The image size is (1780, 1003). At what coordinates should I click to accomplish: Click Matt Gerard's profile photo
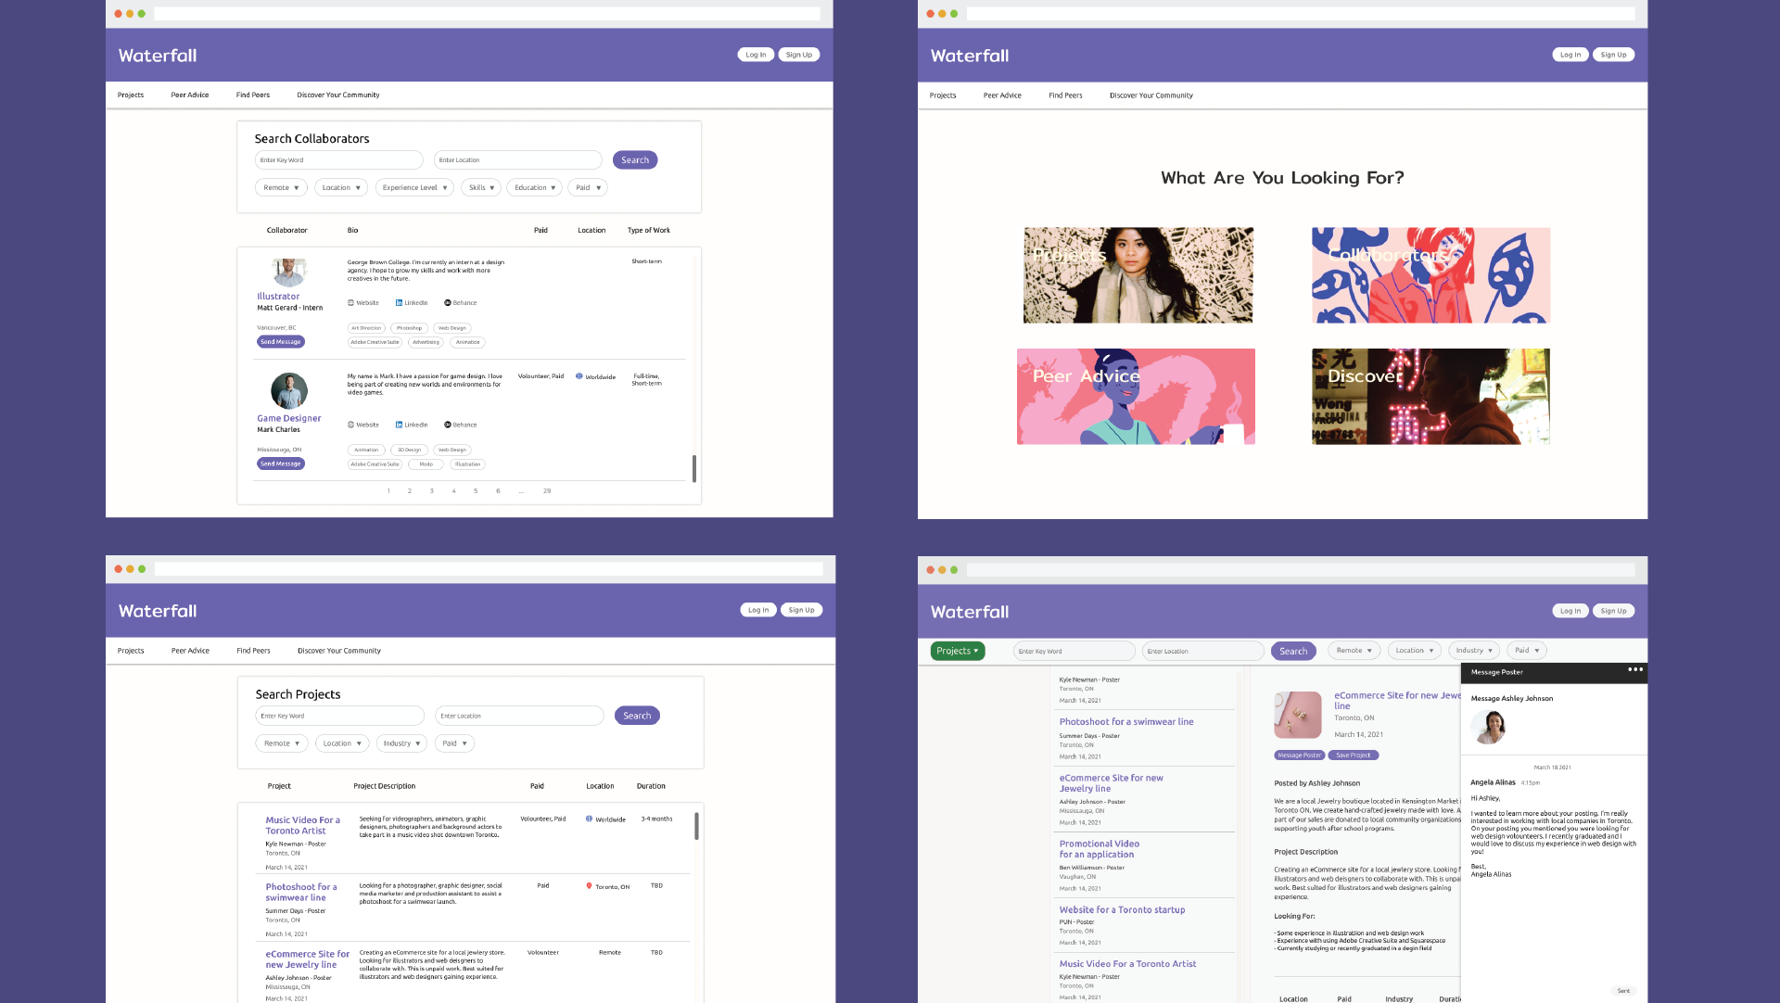coord(289,273)
